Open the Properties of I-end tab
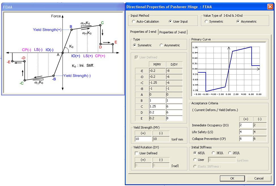Image resolution: width=276 pixels, height=186 pixels. (x=143, y=32)
